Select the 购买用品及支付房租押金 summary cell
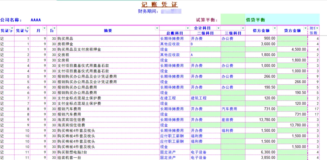Screen dimensions: 327x160 coord(108,49)
